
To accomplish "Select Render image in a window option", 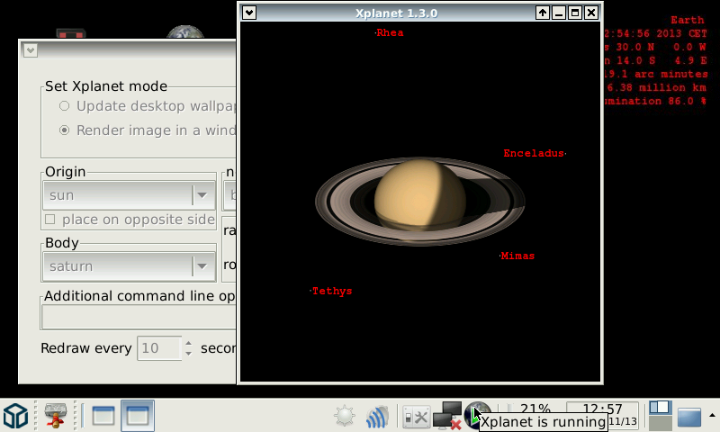I will pyautogui.click(x=64, y=130).
